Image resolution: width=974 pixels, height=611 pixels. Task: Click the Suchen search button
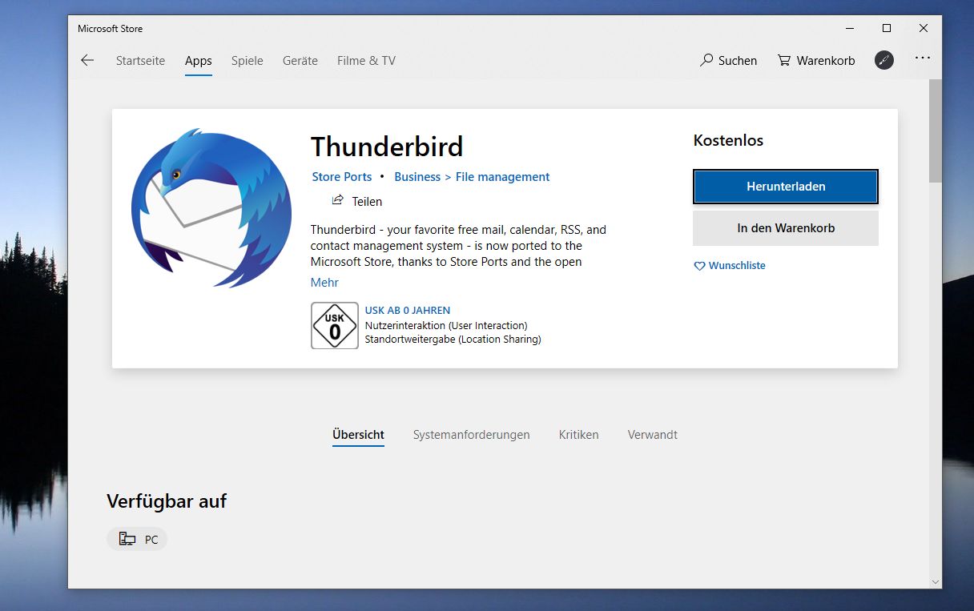click(x=728, y=61)
